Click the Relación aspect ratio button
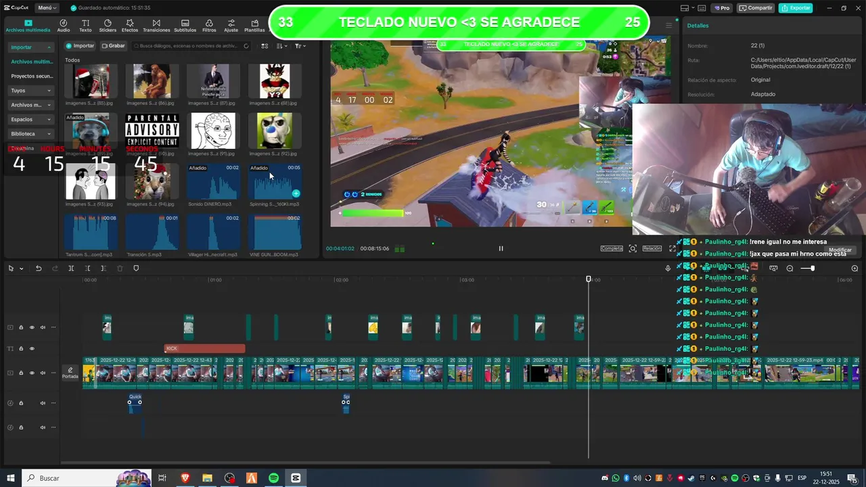This screenshot has width=866, height=487. click(x=652, y=248)
